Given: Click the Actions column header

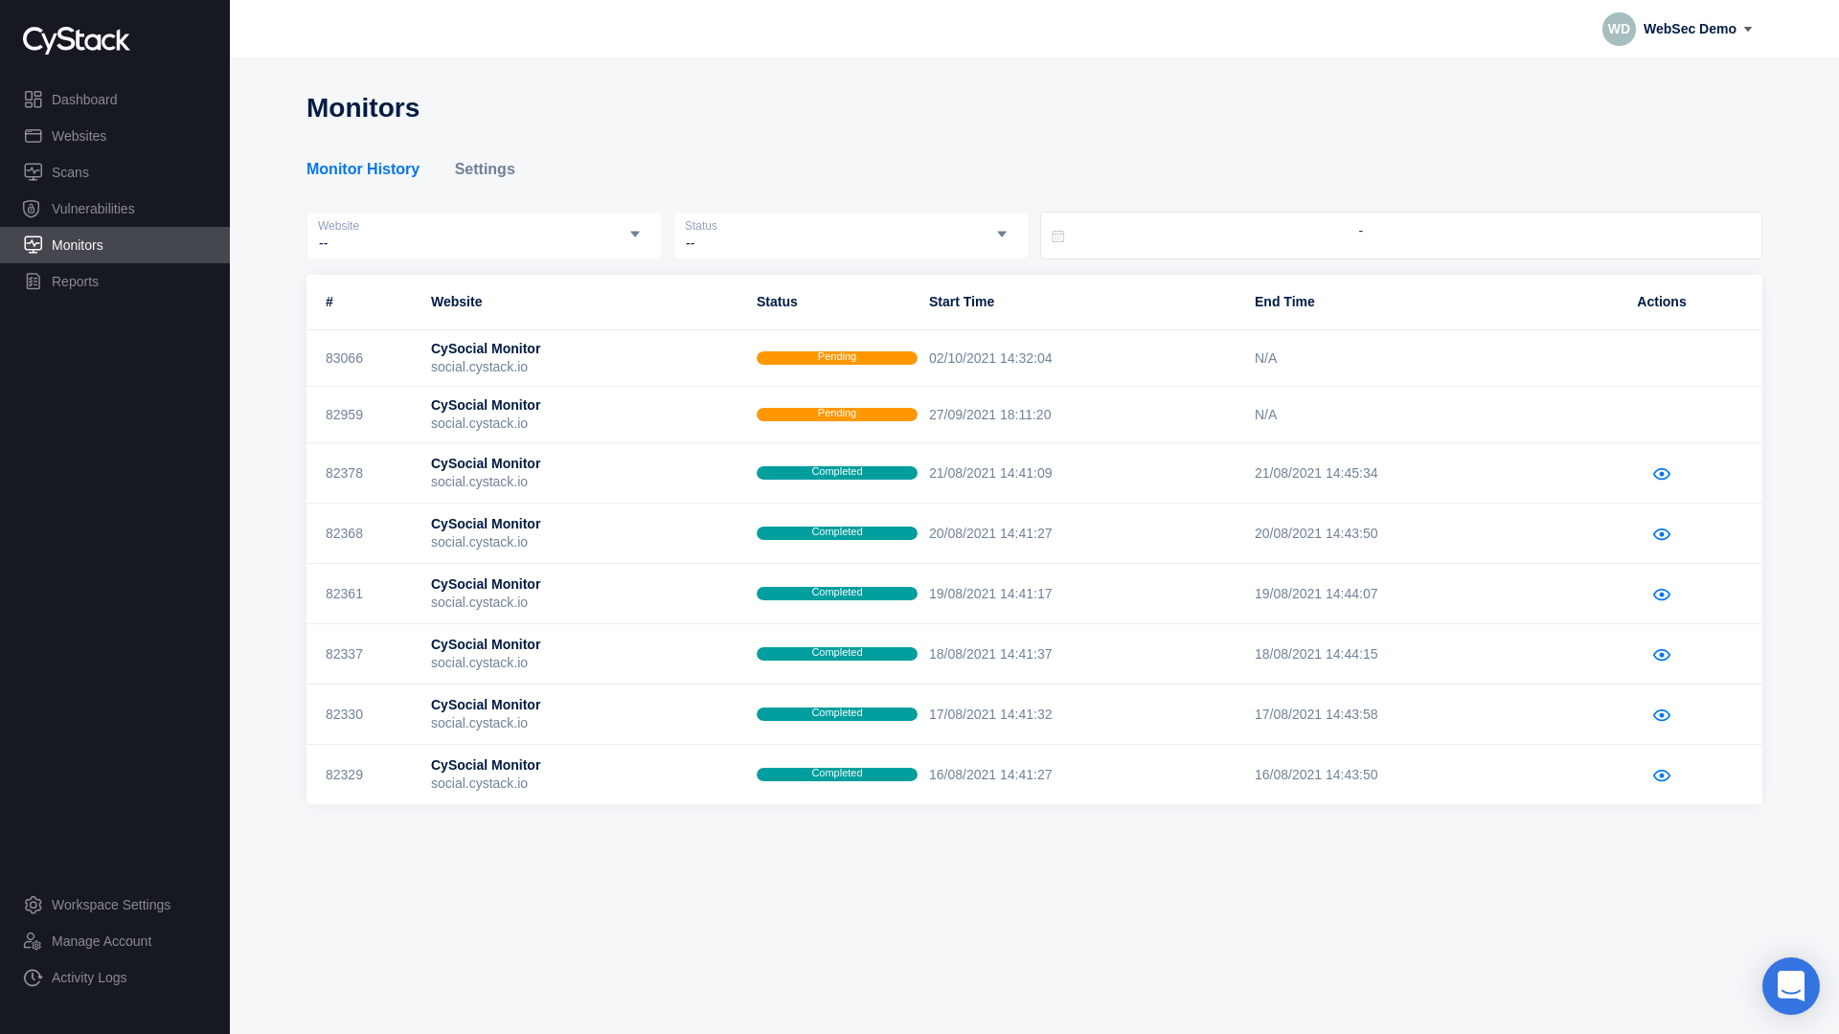Looking at the screenshot, I should 1662,302.
